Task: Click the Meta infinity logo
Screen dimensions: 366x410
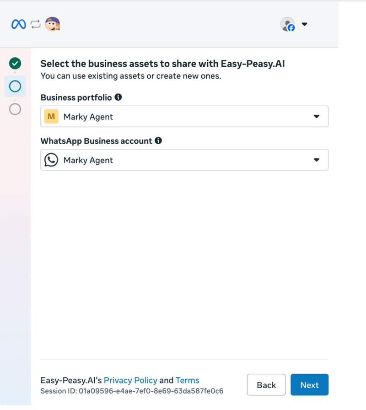Action: click(19, 24)
